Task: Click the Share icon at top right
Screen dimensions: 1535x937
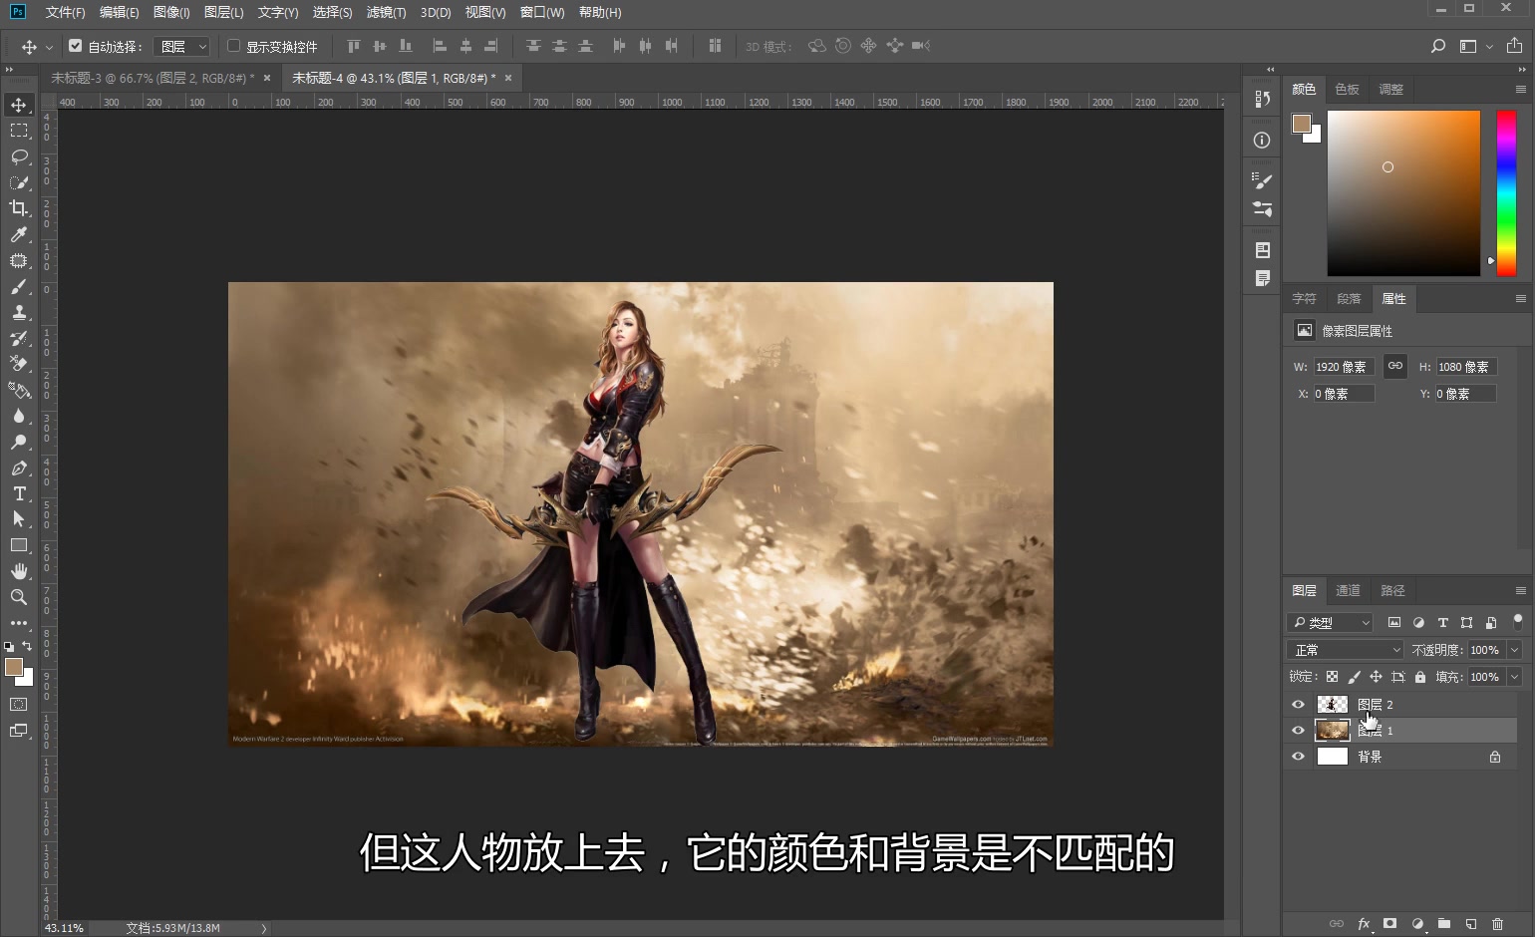Action: [1514, 46]
